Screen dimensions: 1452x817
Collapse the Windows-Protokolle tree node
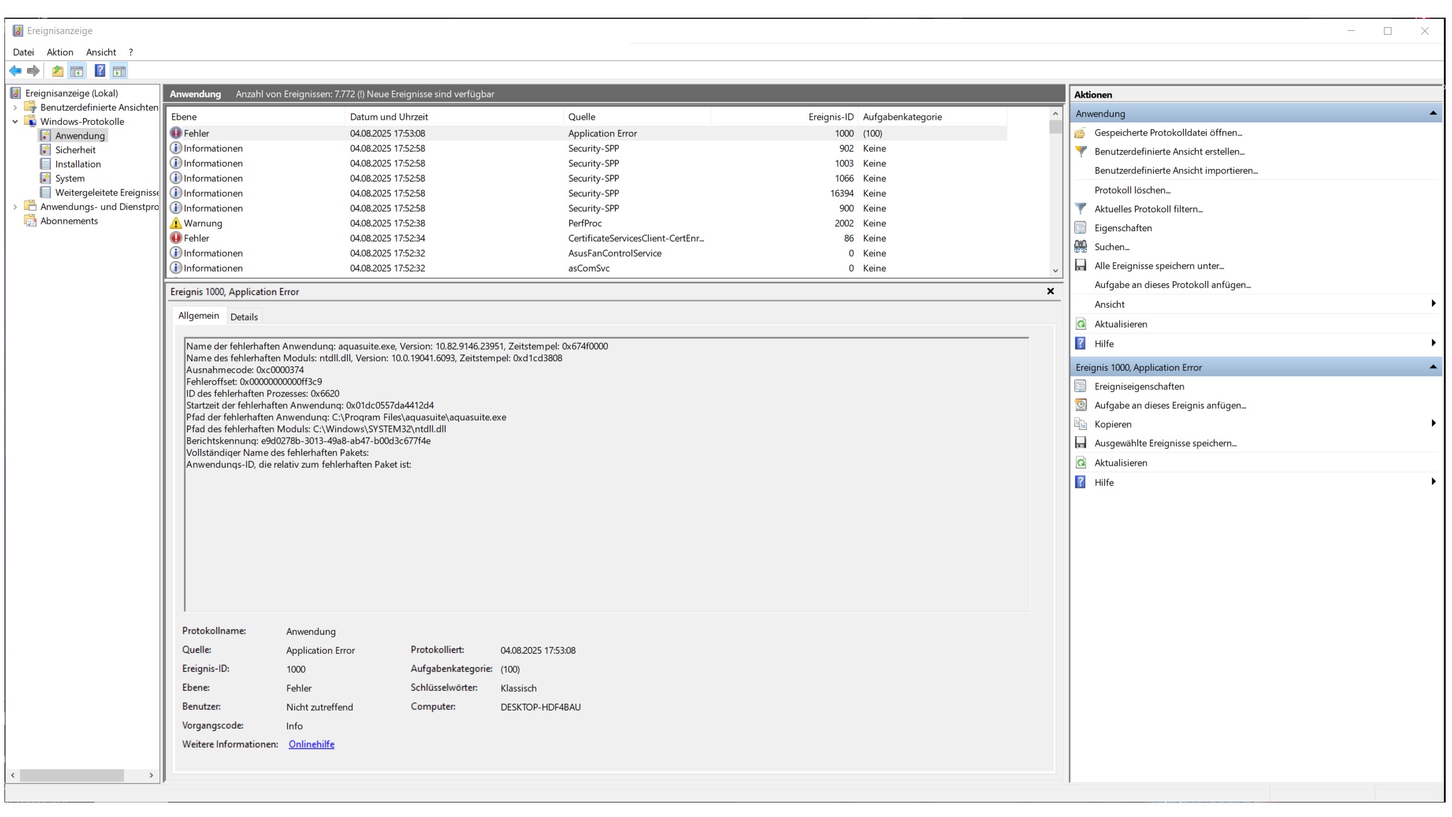(x=15, y=122)
